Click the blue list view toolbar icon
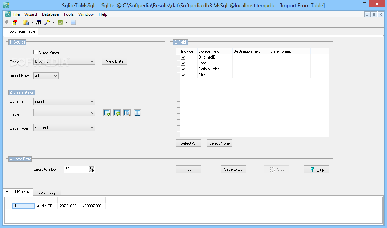The image size is (387, 228). pos(73,22)
